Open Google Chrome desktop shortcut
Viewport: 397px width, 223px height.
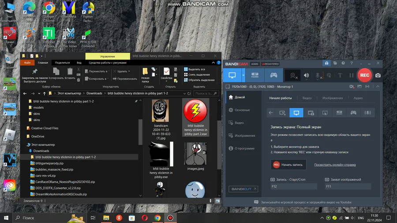pyautogui.click(x=49, y=11)
